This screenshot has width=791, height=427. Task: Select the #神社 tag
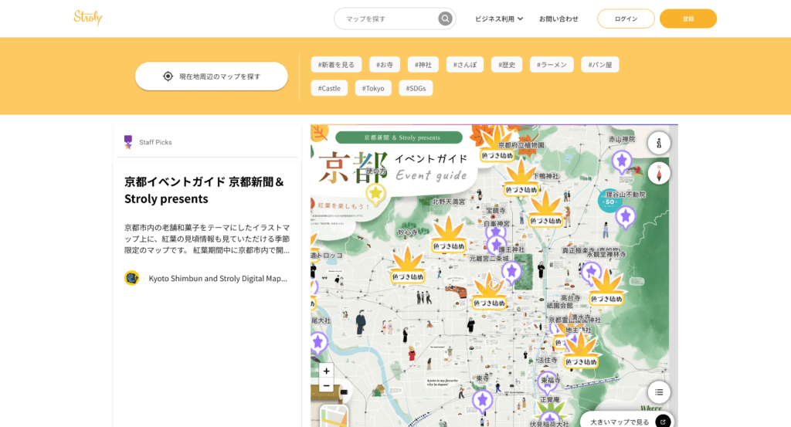point(423,65)
